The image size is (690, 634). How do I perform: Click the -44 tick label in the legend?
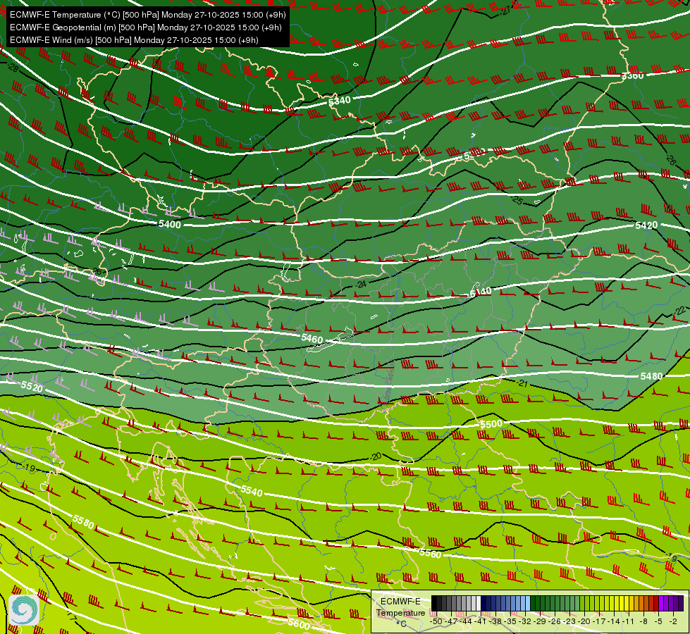[x=466, y=621]
